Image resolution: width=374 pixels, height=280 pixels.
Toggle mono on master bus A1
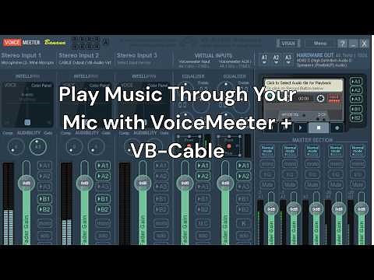click(x=267, y=164)
